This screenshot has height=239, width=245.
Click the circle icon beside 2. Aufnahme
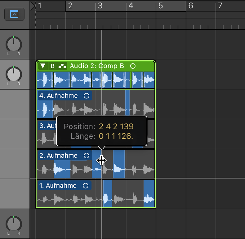[87, 156]
